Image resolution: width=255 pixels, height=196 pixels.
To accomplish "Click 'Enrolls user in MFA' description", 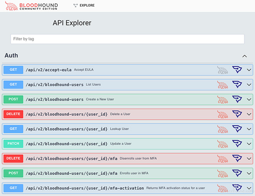I will click(x=134, y=173).
